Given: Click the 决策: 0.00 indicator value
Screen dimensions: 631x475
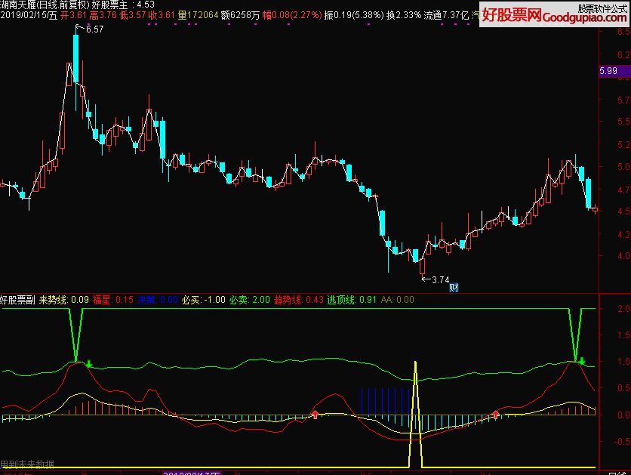Looking at the screenshot, I should click(157, 300).
